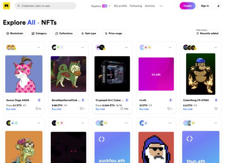225x163 pixels.
Task: Like the Soccer Doge #4316 NFT
Action: (x=37, y=109)
